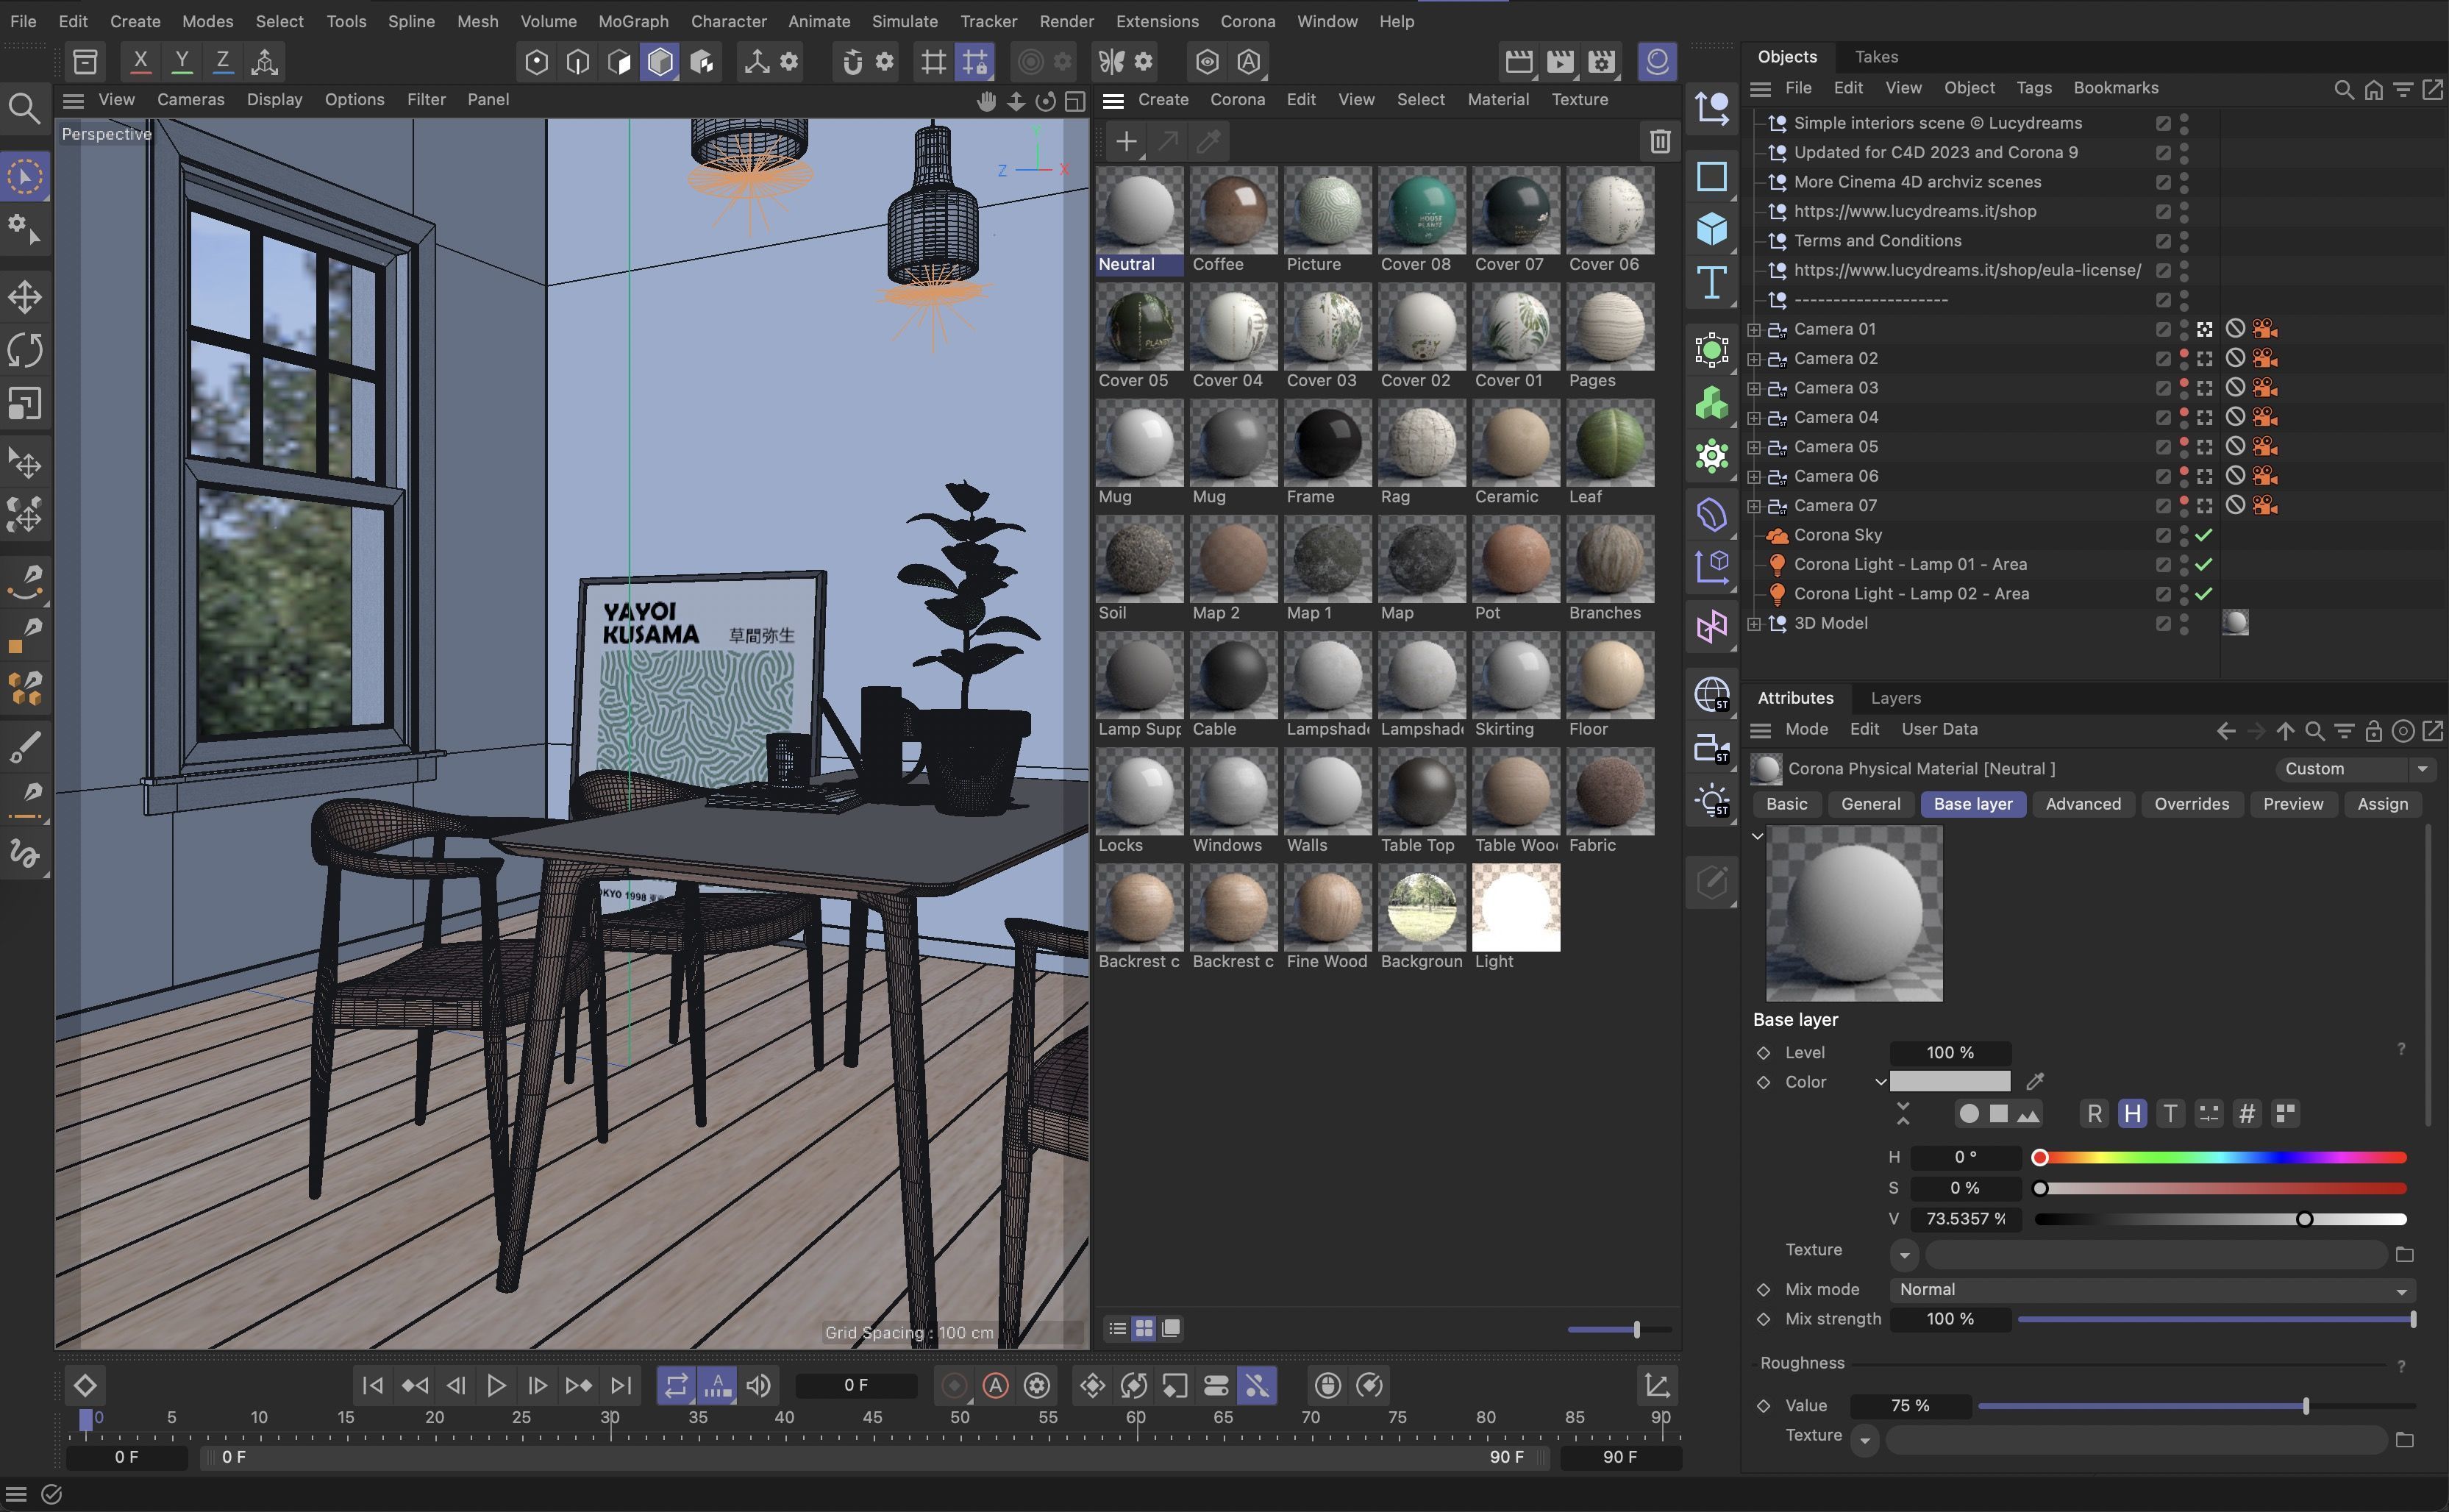Go to end of animation
This screenshot has height=1512, width=2449.
[x=621, y=1386]
